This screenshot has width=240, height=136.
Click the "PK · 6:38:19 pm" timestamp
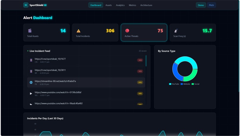[x=42, y=84]
